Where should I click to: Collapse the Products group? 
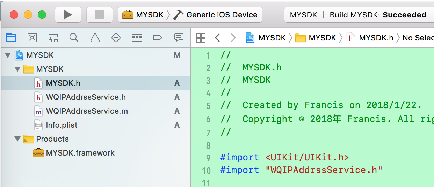pyautogui.click(x=17, y=139)
